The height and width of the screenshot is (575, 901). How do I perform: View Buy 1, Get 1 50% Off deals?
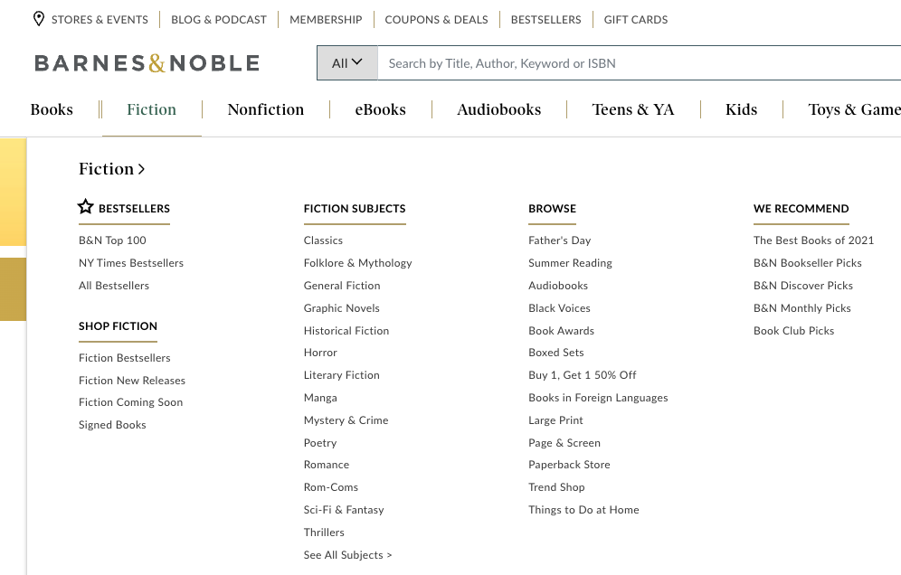pos(583,375)
